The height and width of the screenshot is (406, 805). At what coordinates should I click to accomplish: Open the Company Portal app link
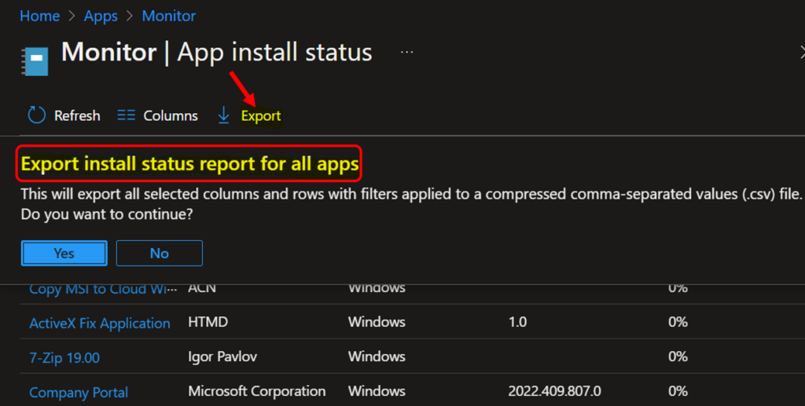point(79,392)
